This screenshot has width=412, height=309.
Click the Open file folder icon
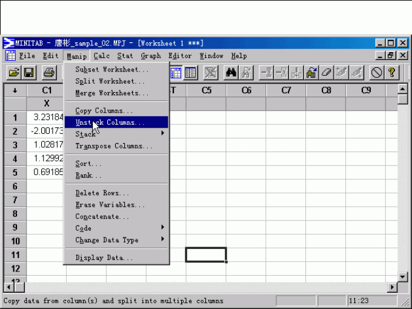(x=14, y=73)
